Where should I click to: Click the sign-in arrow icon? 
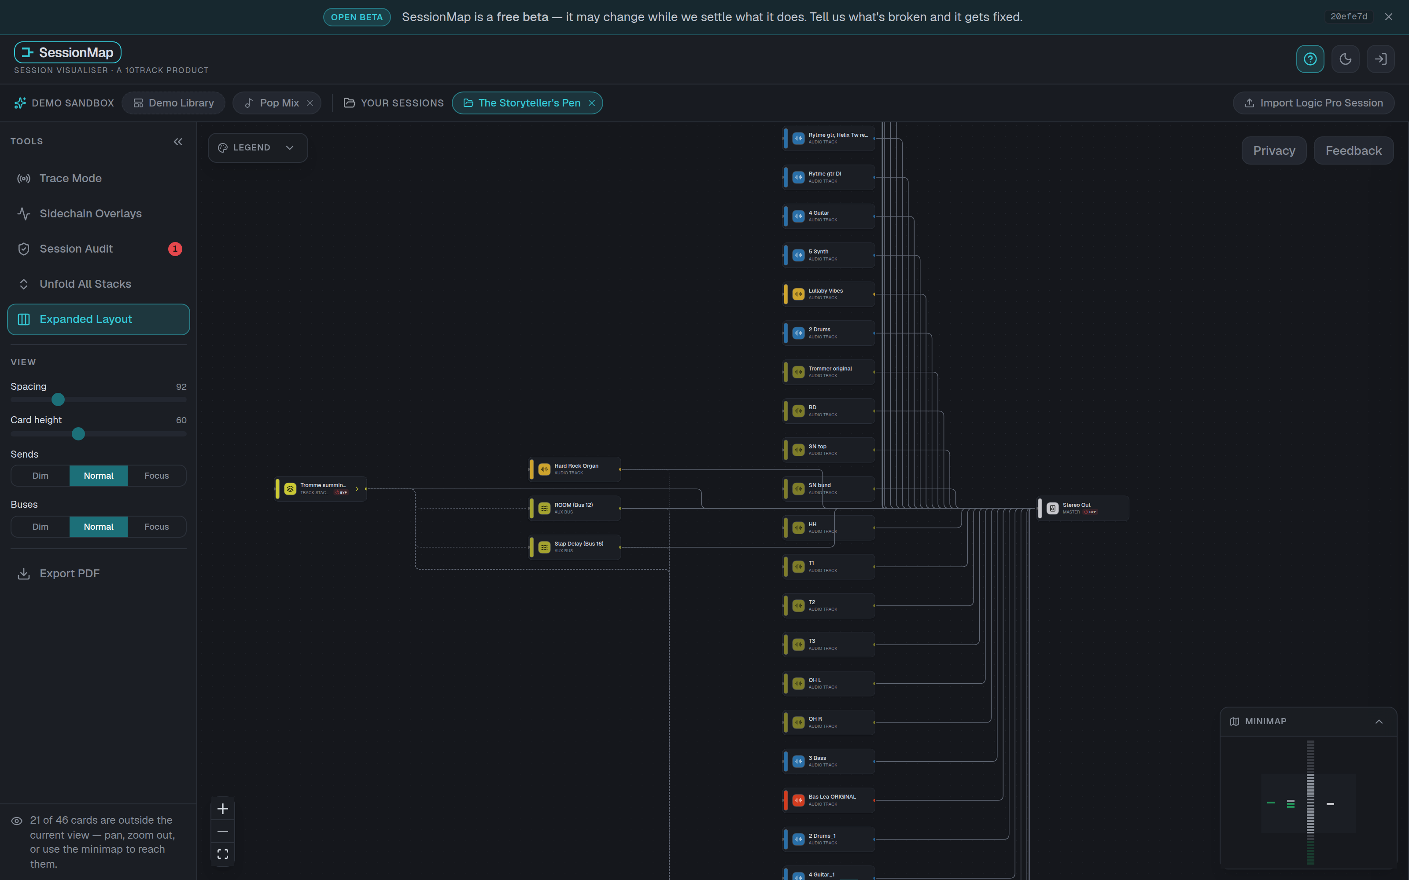click(x=1380, y=59)
